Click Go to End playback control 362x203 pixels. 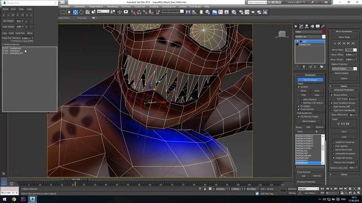[341, 189]
